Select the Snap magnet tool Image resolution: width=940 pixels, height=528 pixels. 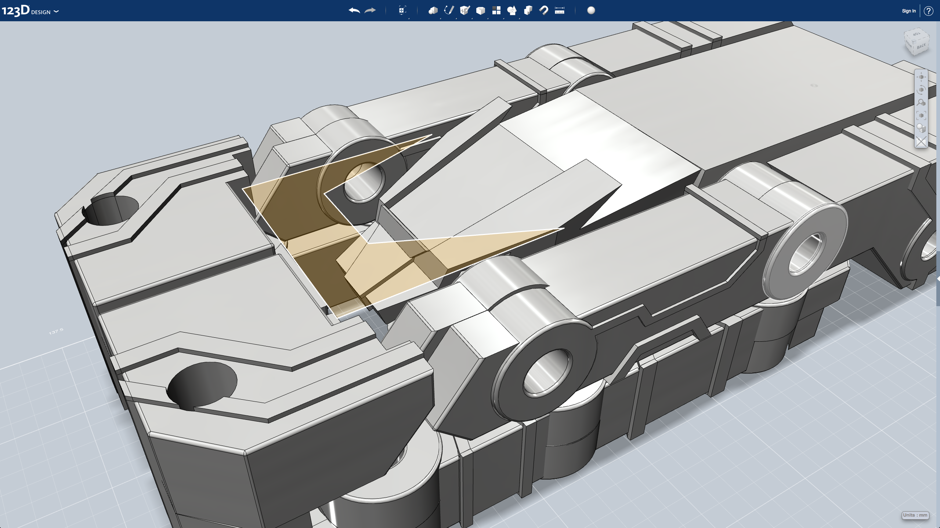545,10
